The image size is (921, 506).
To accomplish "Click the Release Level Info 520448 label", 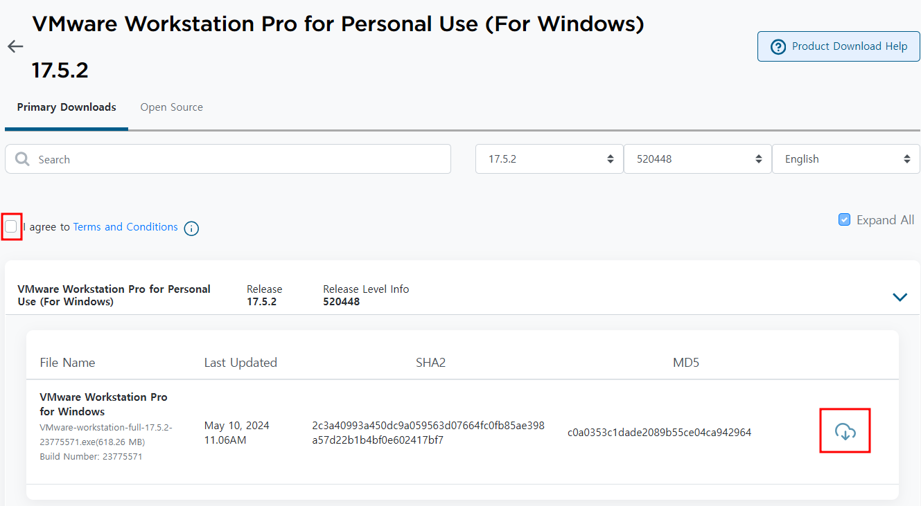I will 366,296.
